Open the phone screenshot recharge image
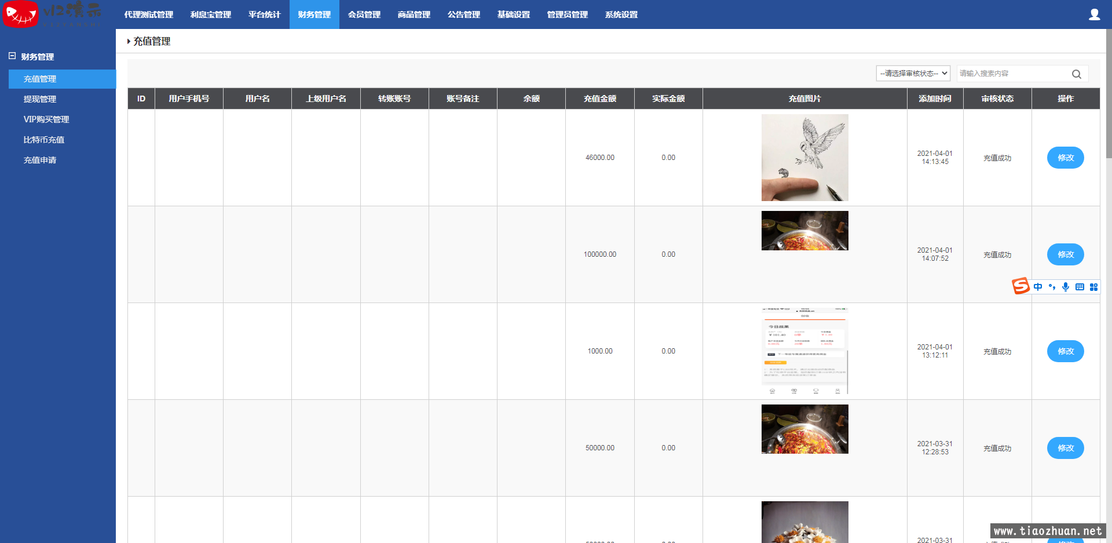 (x=805, y=351)
